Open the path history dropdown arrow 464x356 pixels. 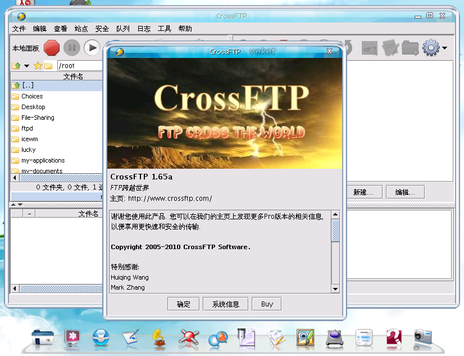tap(26, 66)
